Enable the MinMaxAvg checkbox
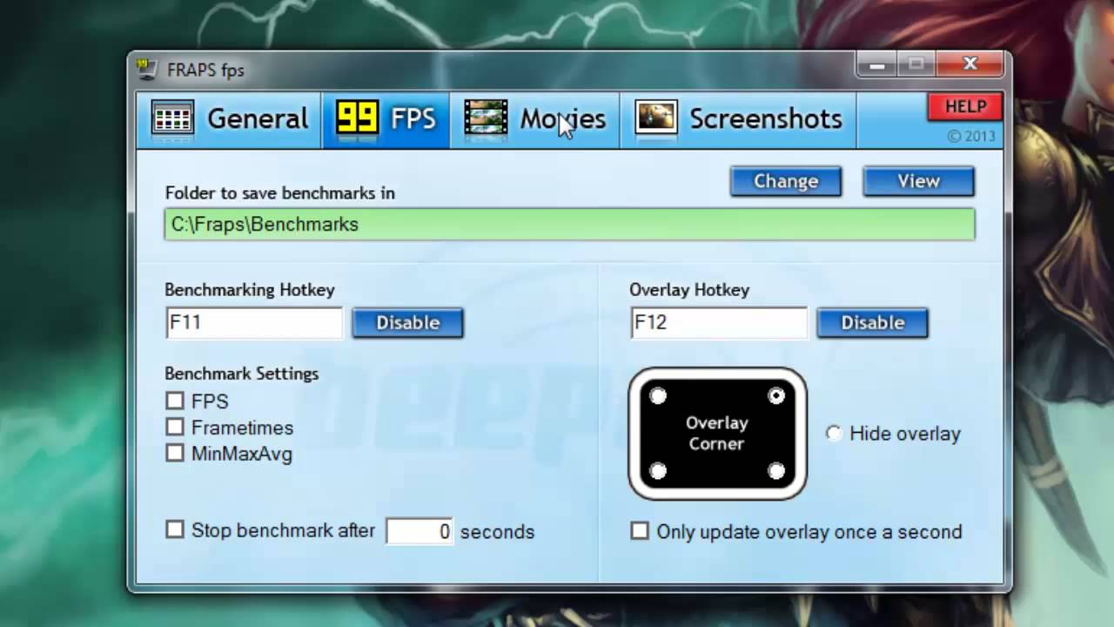 [175, 453]
